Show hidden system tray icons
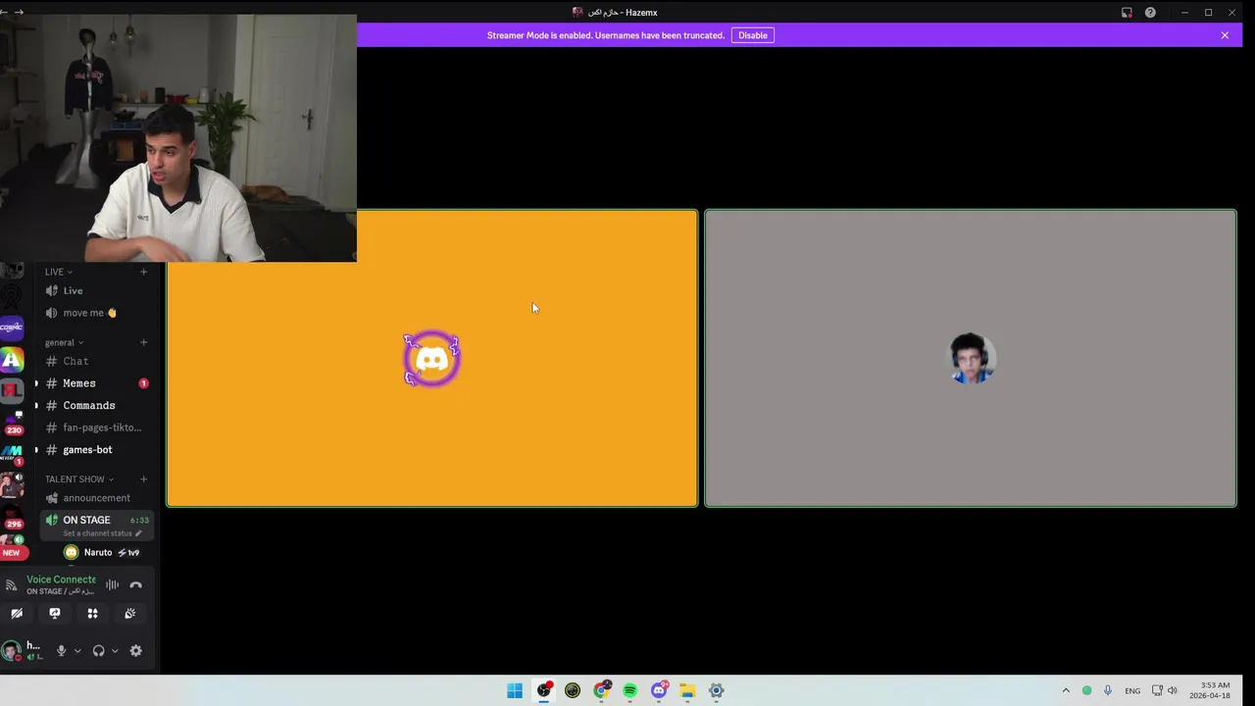Viewport: 1255px width, 706px height. (1066, 690)
